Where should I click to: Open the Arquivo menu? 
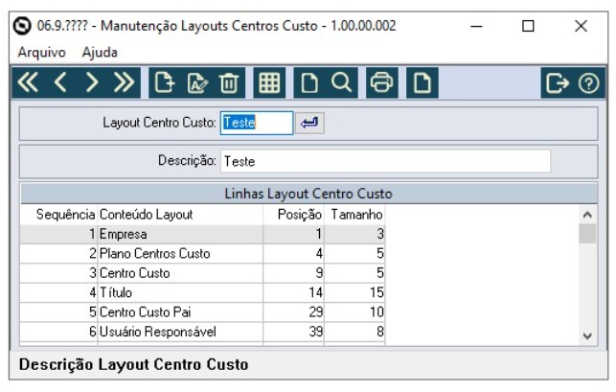(x=41, y=53)
